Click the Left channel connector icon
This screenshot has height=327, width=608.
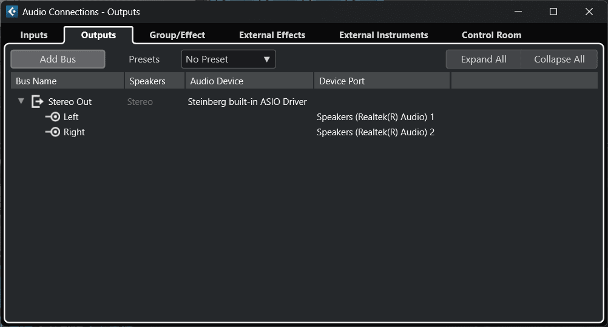[53, 117]
